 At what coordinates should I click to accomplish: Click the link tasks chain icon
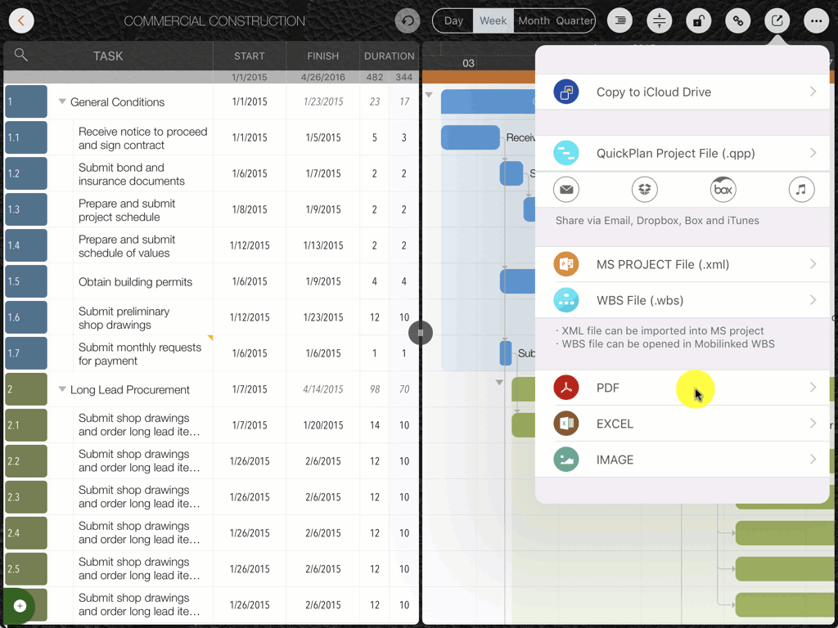click(x=737, y=21)
